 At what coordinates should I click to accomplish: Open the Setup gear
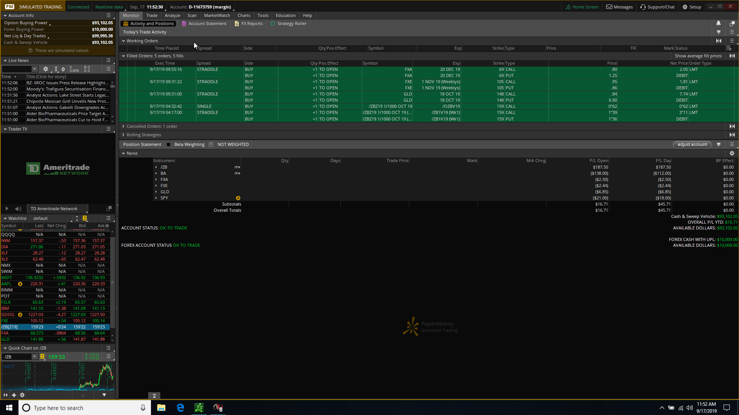point(692,7)
